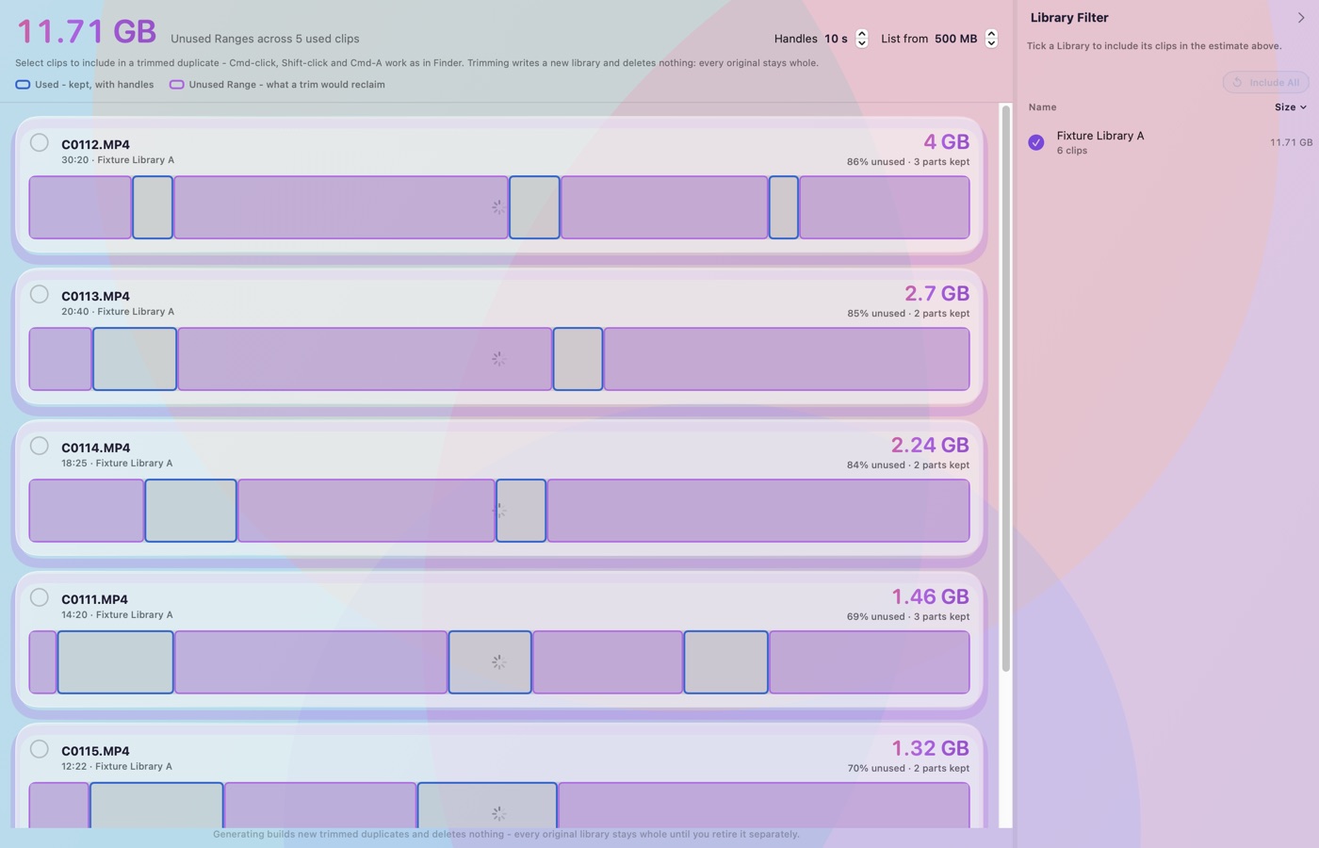This screenshot has width=1319, height=848.
Task: Click the List from value '500 MB'
Action: 955,39
